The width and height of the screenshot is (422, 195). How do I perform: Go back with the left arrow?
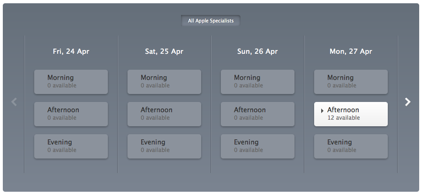(x=14, y=102)
